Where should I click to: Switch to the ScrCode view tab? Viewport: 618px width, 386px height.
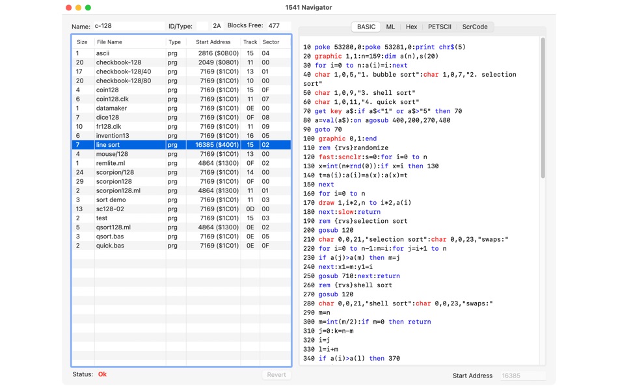coord(474,27)
